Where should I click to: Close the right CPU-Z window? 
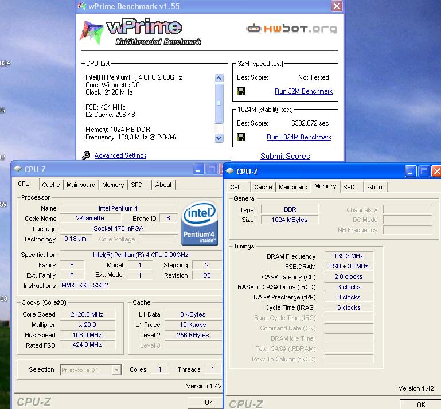pyautogui.click(x=436, y=171)
